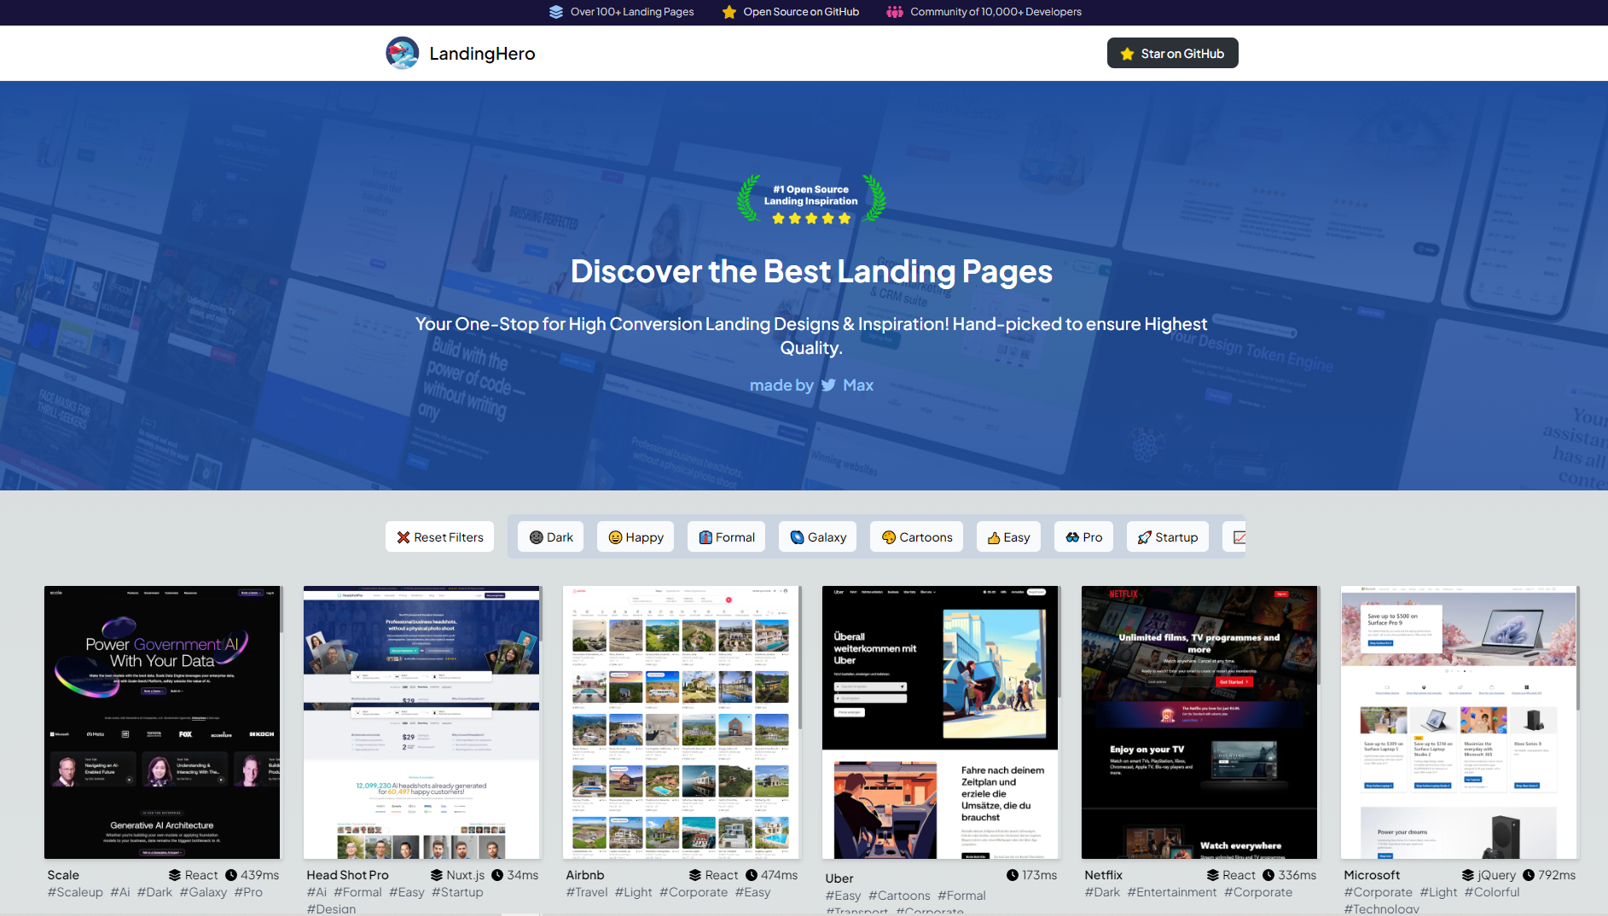Open the LandingHero home link

461,53
